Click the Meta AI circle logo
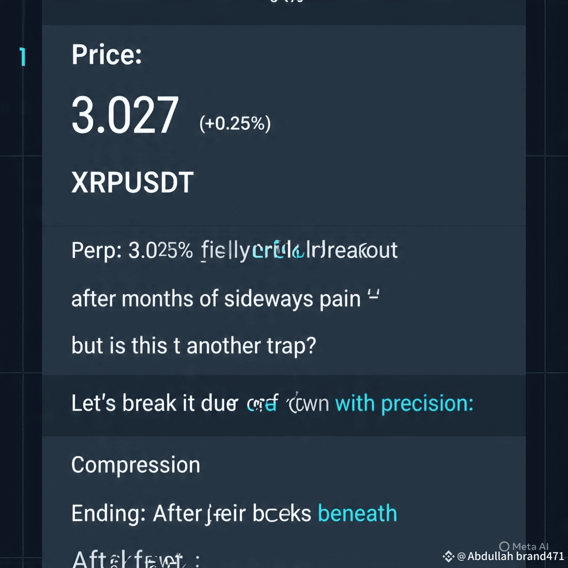The height and width of the screenshot is (568, 568). (x=504, y=546)
